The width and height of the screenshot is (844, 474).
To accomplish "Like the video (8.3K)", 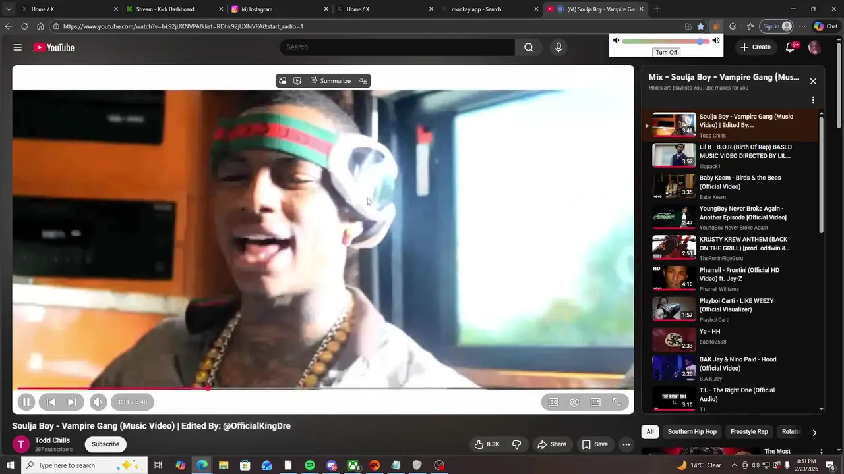I will pos(487,444).
